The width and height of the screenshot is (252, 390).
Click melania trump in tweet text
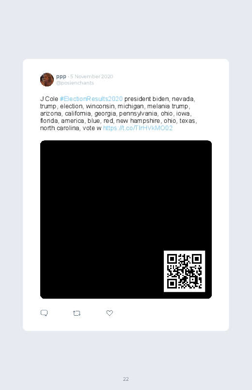point(168,106)
